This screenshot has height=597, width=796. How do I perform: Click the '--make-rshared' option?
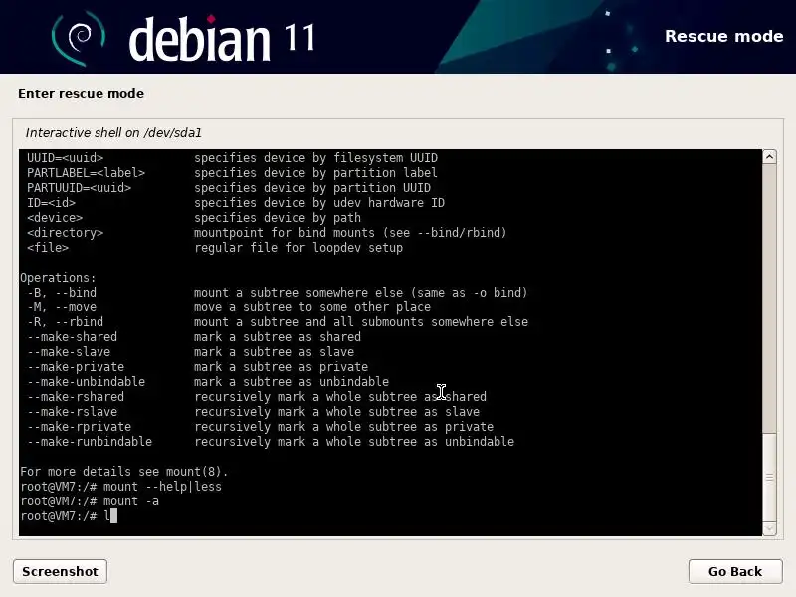tap(76, 397)
